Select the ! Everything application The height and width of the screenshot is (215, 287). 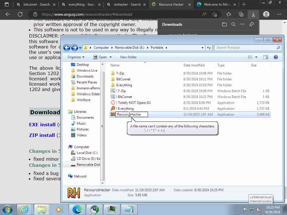[190, 108]
